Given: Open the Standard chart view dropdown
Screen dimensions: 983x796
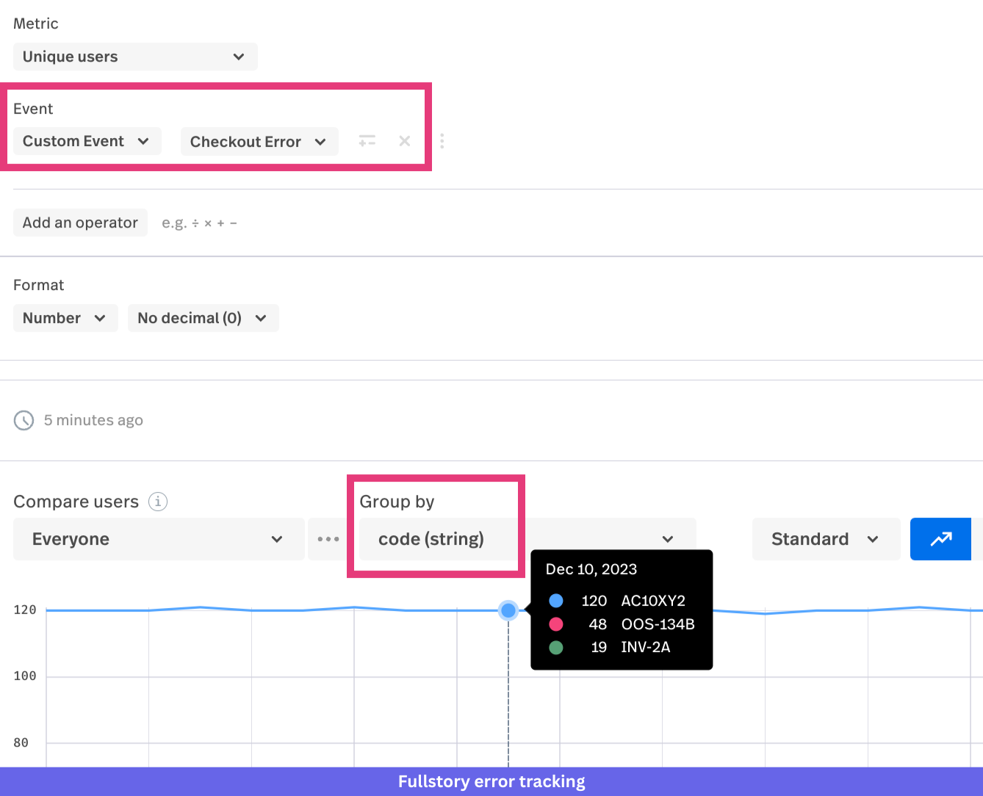Looking at the screenshot, I should click(x=826, y=538).
